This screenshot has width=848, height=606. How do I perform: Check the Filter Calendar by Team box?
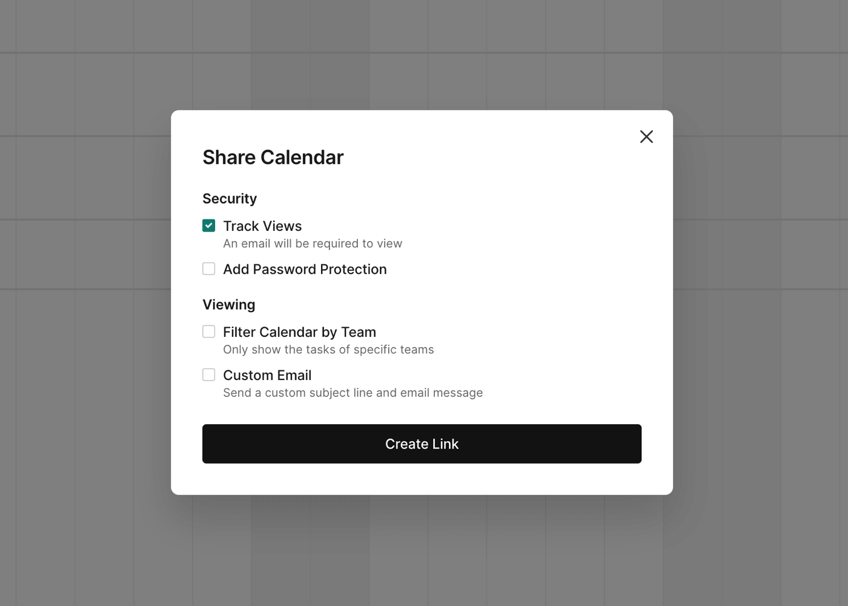209,331
